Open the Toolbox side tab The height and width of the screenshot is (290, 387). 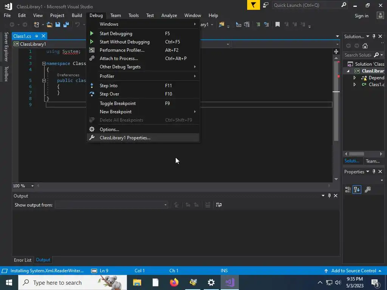point(6,74)
